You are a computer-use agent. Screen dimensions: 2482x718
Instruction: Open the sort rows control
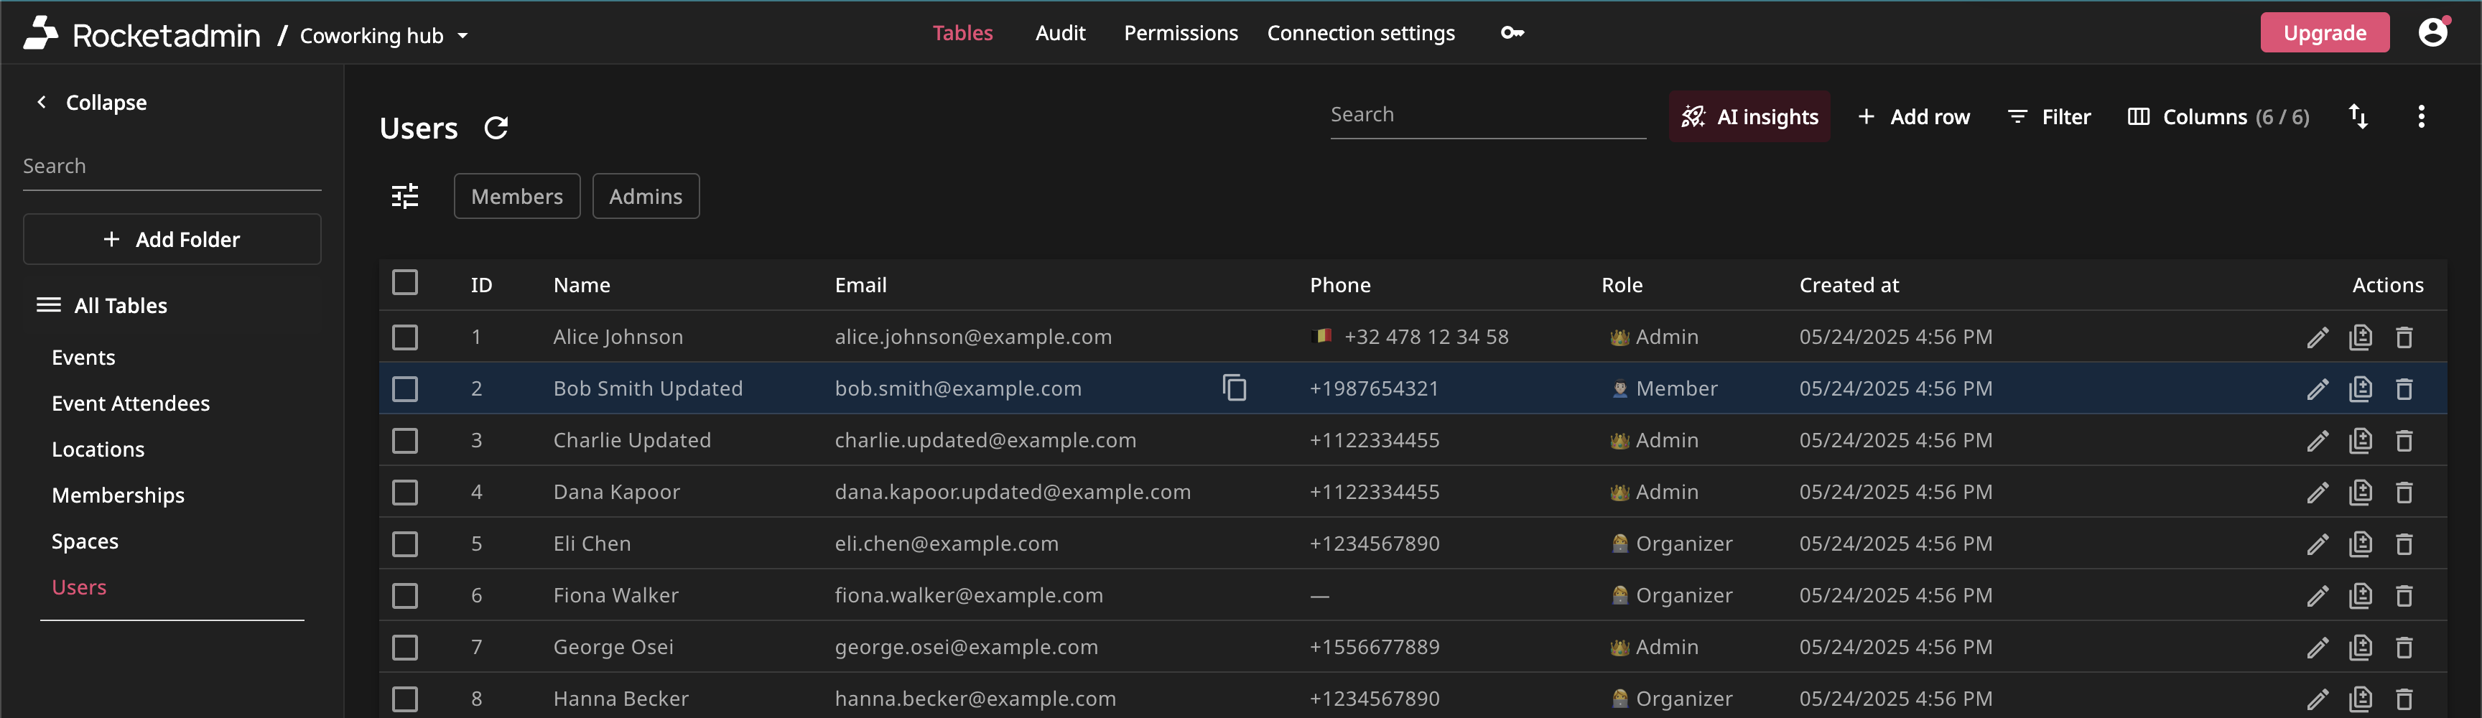tap(2358, 116)
